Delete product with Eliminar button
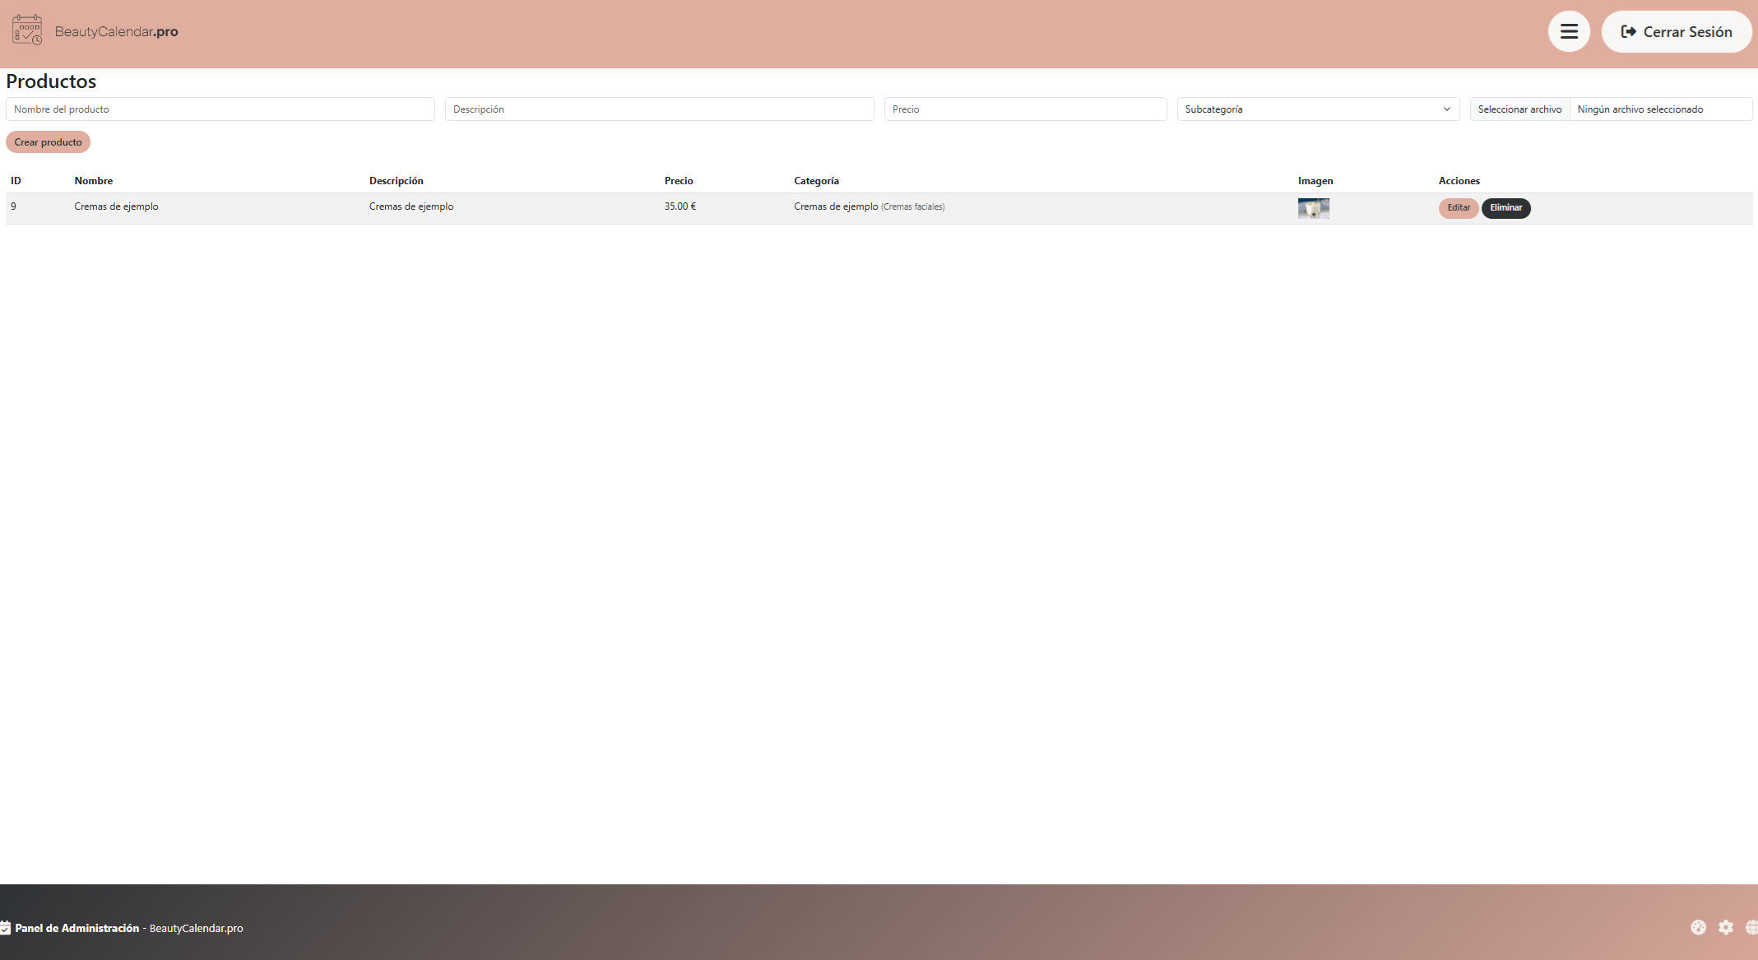This screenshot has width=1758, height=960. pyautogui.click(x=1505, y=208)
